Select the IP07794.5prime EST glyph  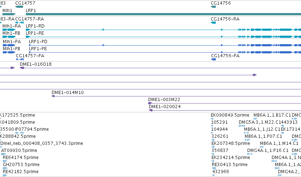(x=19, y=133)
